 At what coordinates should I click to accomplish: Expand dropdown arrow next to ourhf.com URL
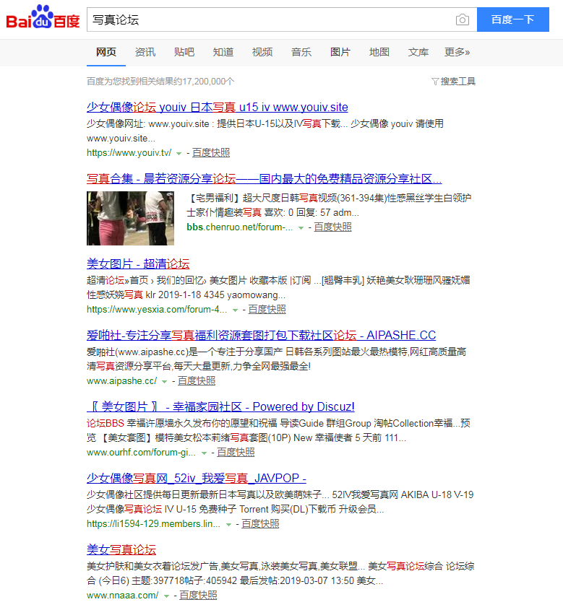tap(204, 453)
